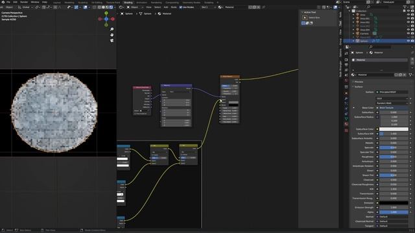Select rendered viewport shading mode
415x233 pixels.
tap(111, 7)
